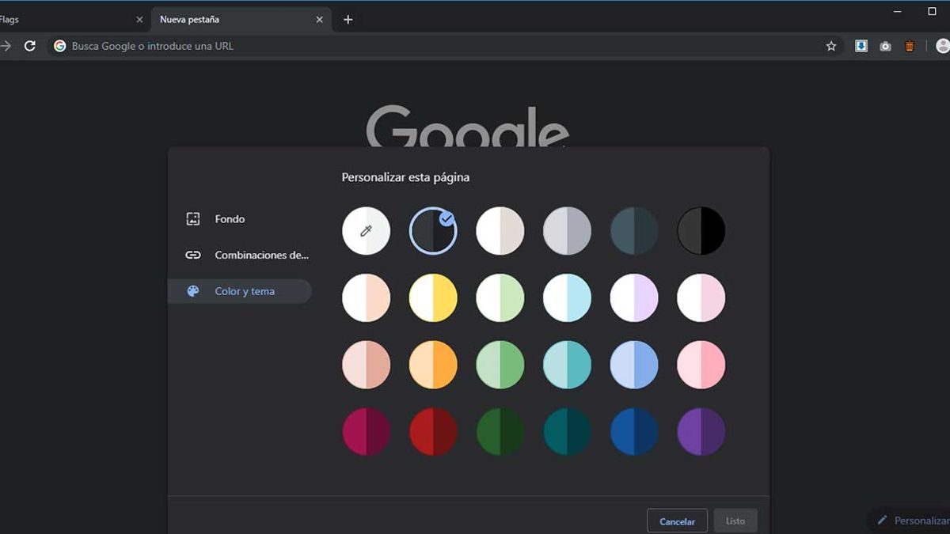This screenshot has height=534, width=950.
Task: Choose the orange theme swatch
Action: [x=433, y=365]
